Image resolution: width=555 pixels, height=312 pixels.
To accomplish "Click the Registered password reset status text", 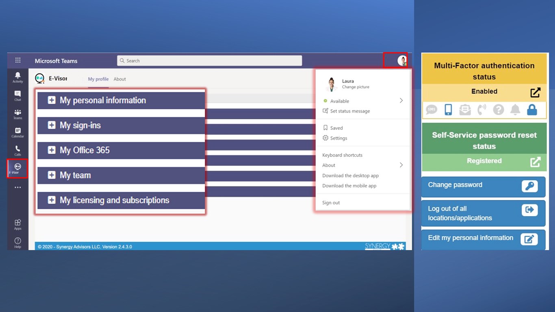I will [484, 161].
